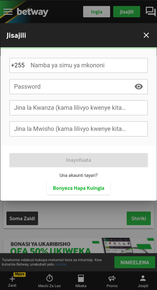Accept cookies with NIMEELEWA button
Screen dimensions: 157x290
point(135,262)
